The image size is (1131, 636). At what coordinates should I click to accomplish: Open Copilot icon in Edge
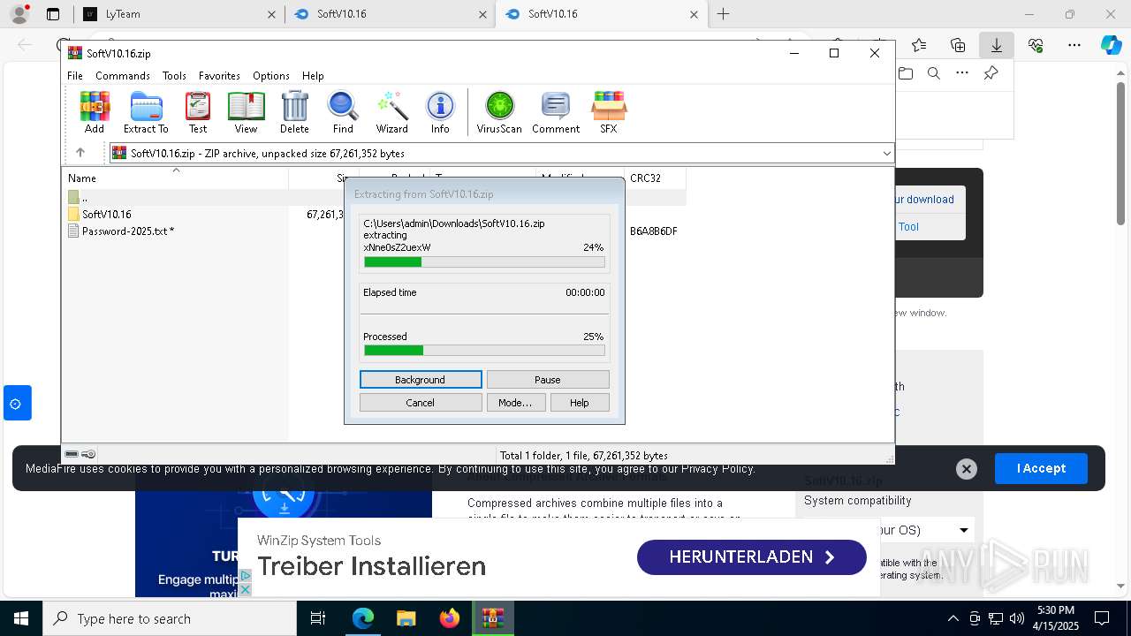1111,45
